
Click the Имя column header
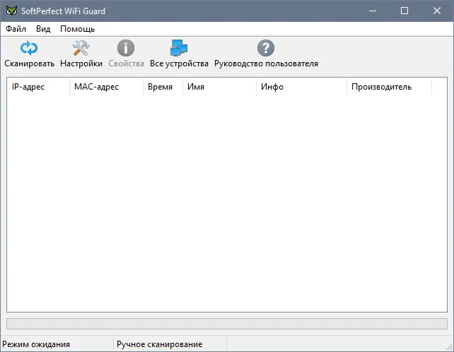[x=219, y=87]
